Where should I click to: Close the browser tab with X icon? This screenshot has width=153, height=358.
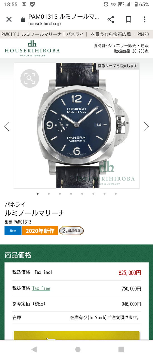(9, 20)
